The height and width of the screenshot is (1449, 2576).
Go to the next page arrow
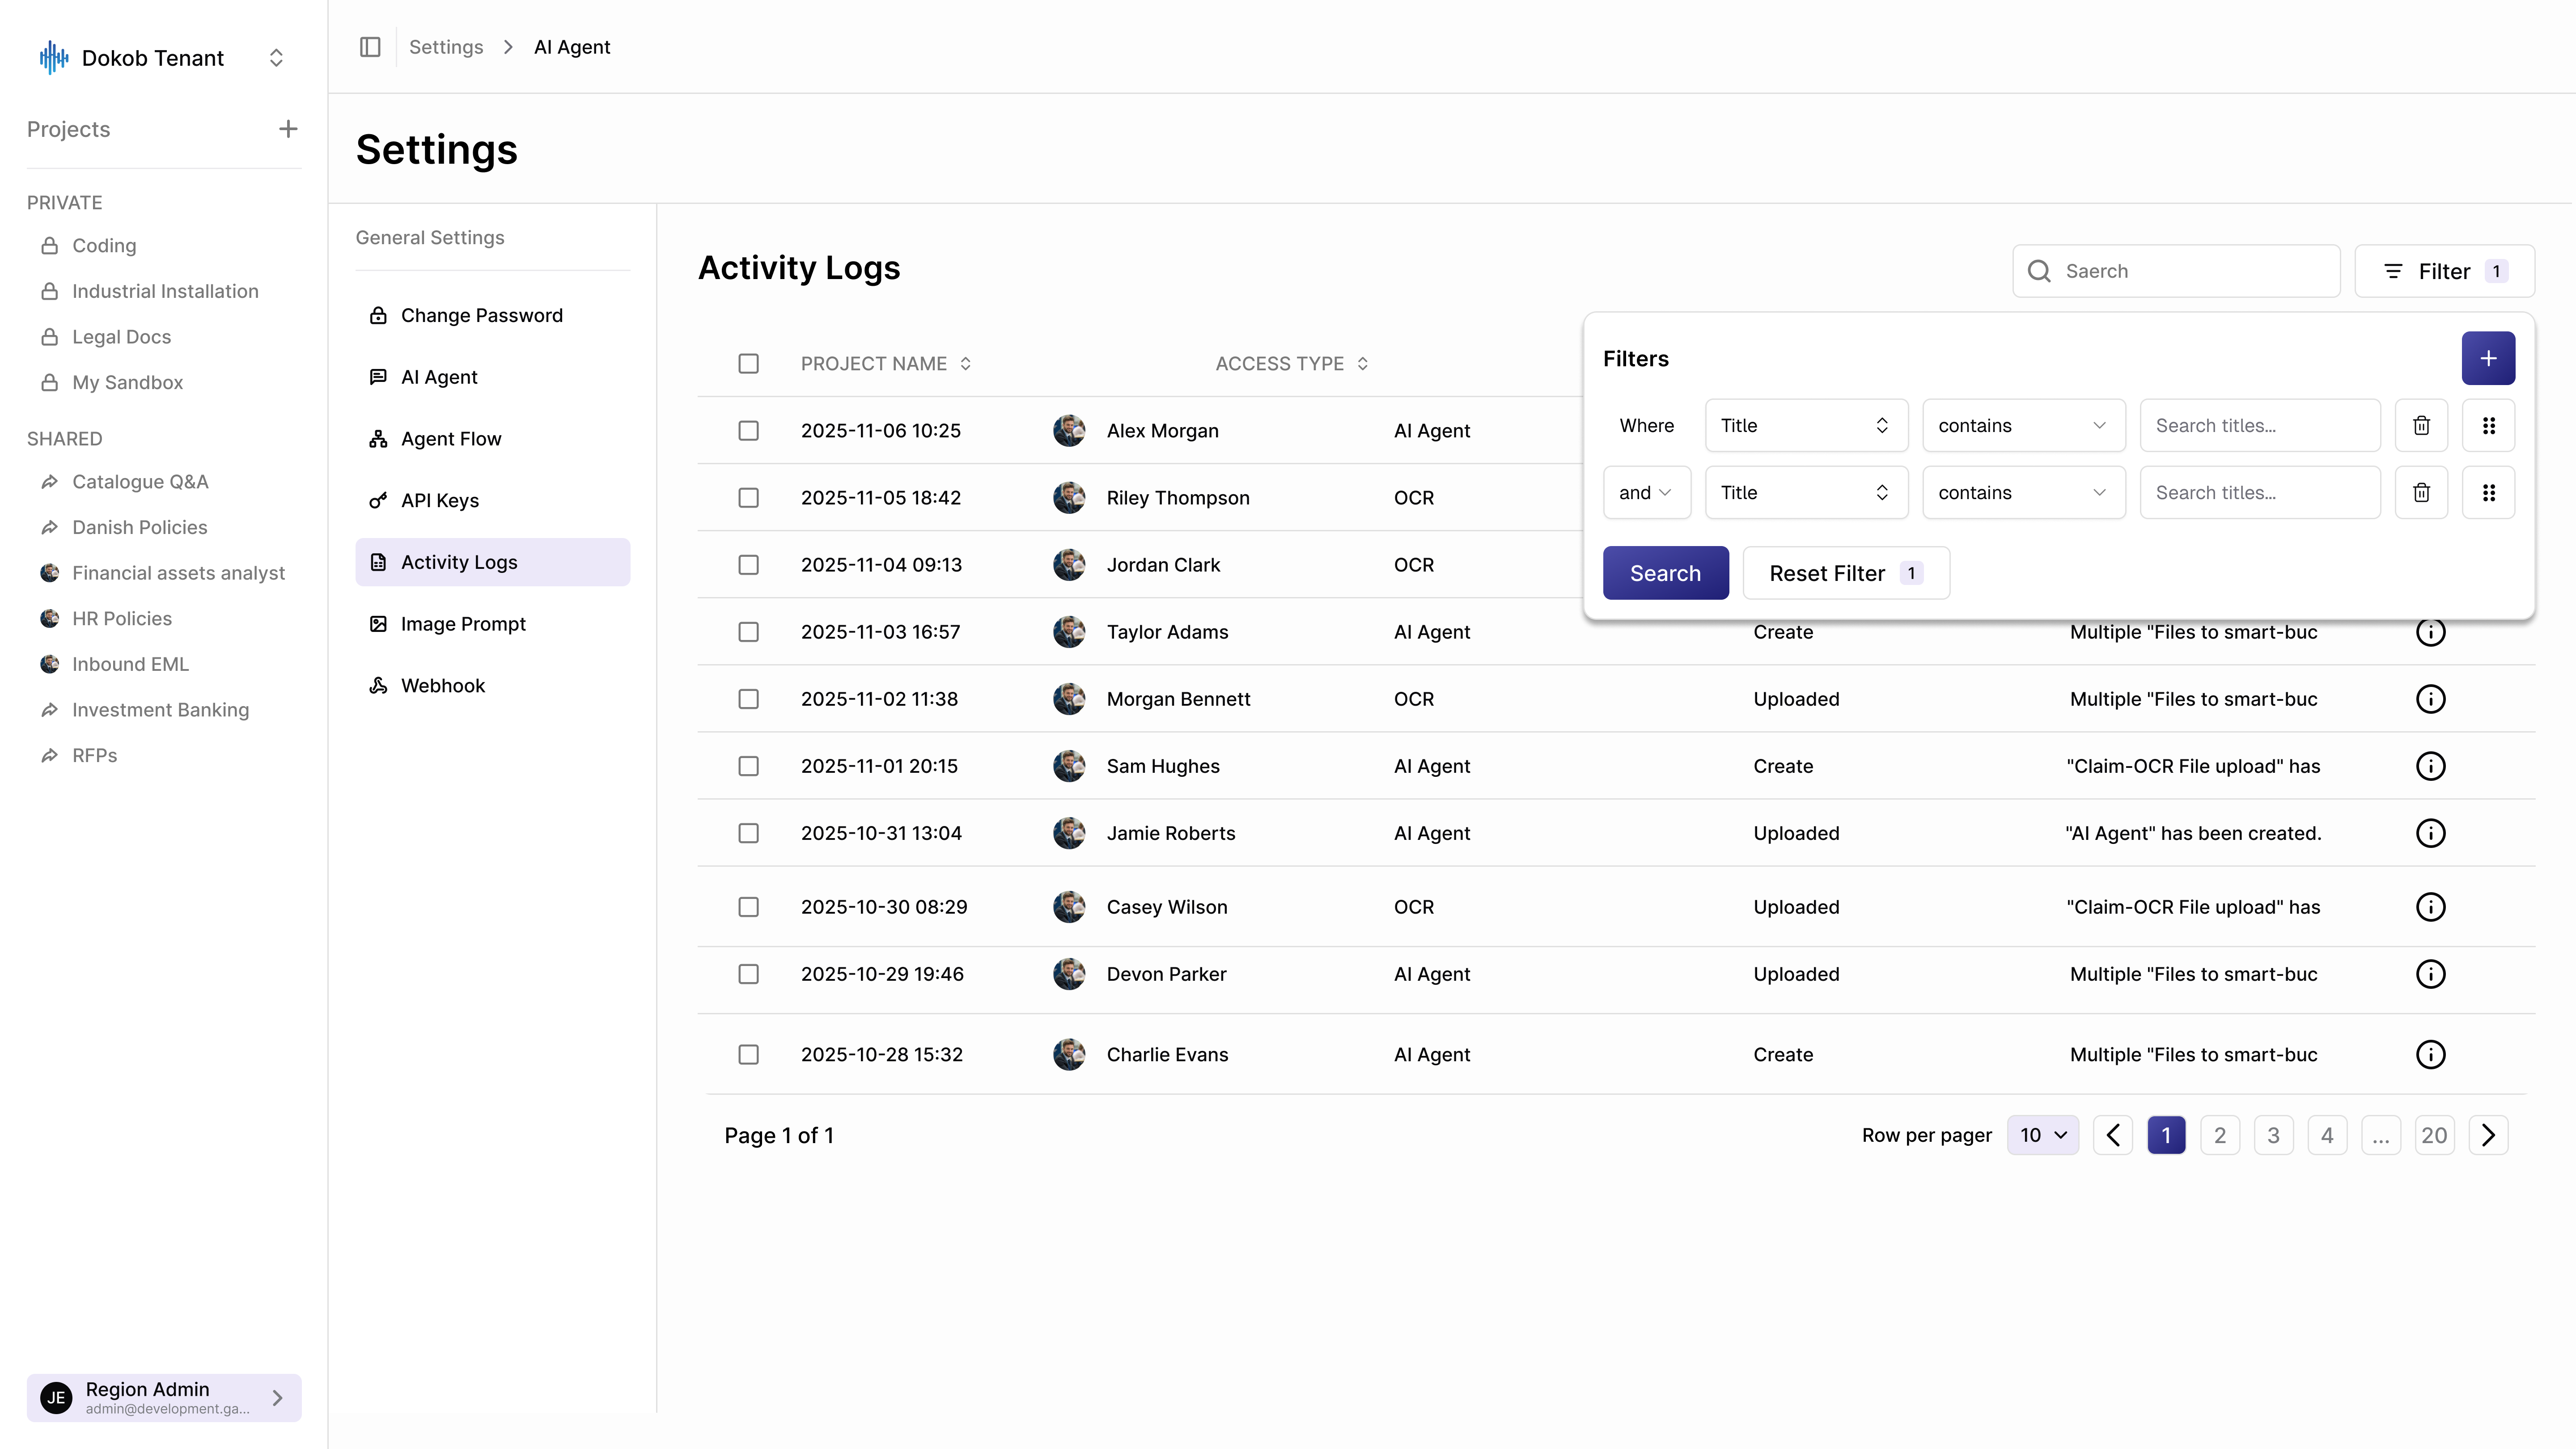[2488, 1135]
